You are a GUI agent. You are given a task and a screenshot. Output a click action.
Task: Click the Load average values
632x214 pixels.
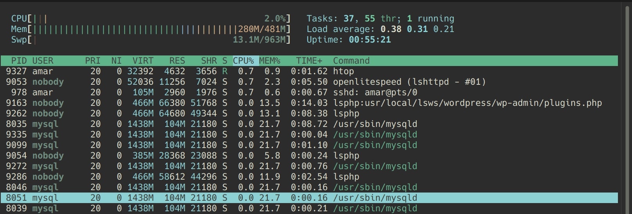tap(417, 29)
